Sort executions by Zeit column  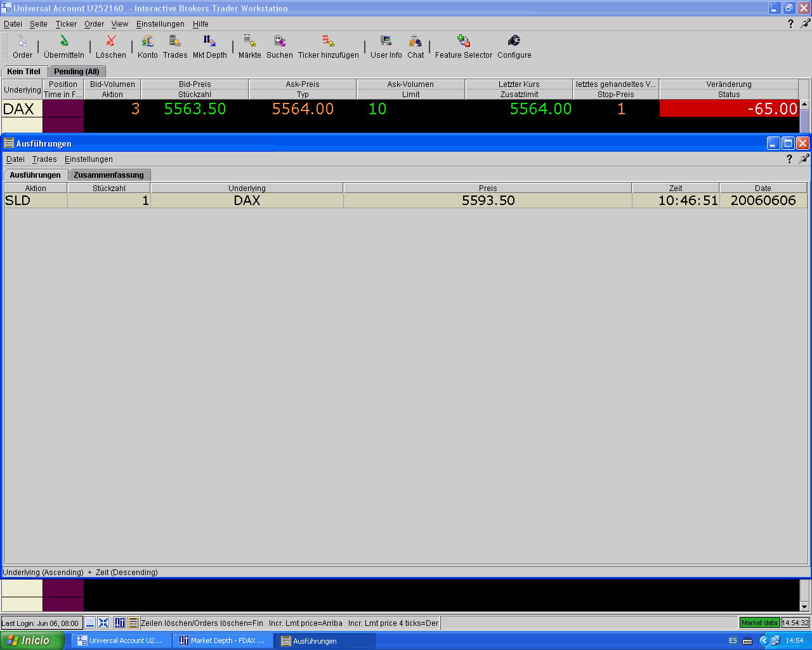pyautogui.click(x=676, y=189)
